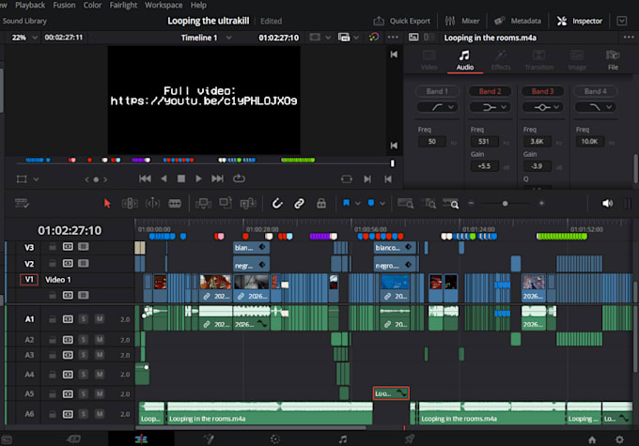Solo audio track A6
The width and height of the screenshot is (639, 446).
coord(84,414)
